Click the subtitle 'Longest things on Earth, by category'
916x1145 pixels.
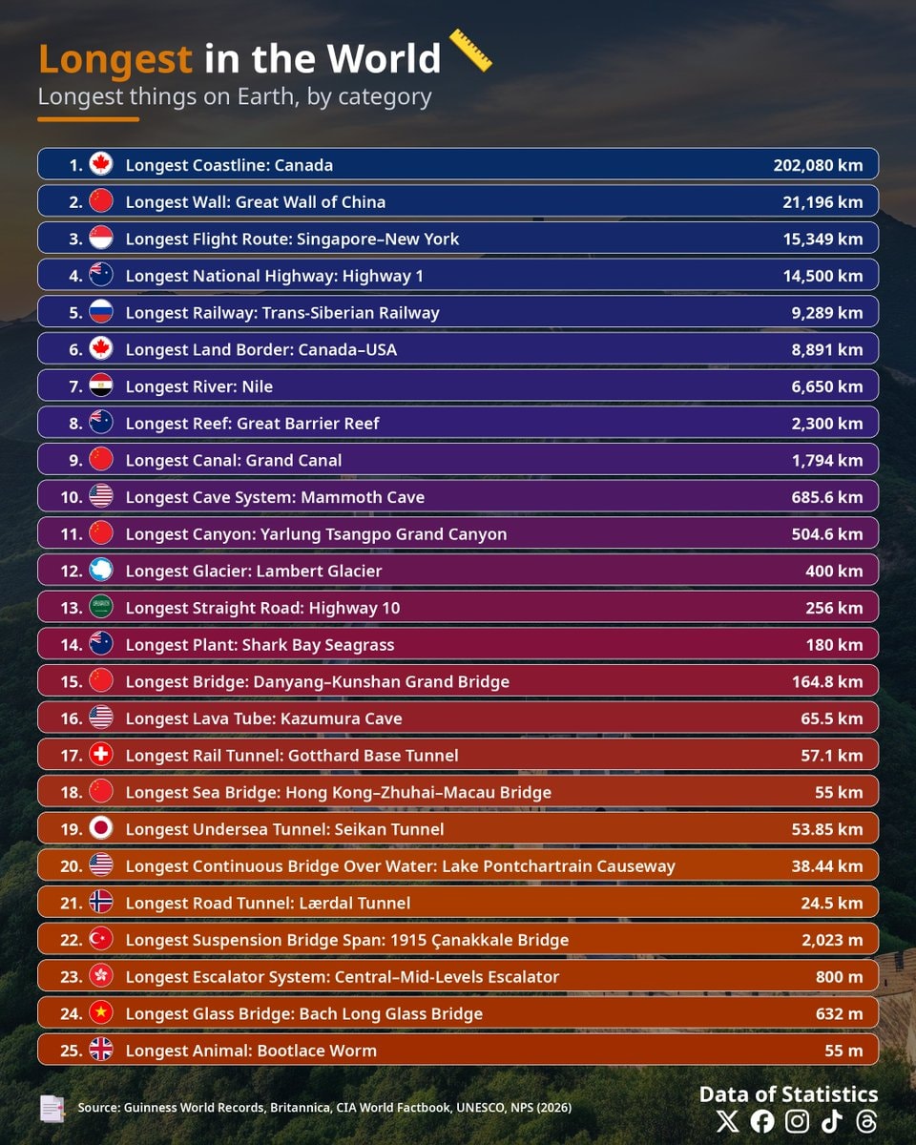235,97
